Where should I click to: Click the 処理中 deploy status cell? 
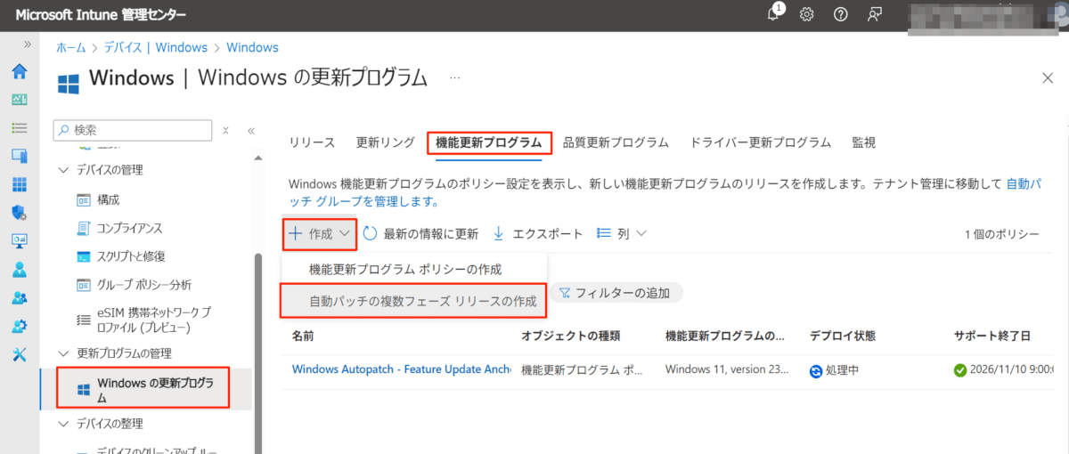click(834, 370)
